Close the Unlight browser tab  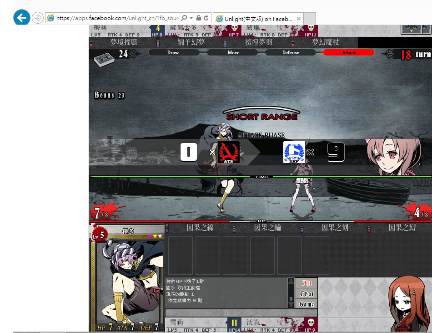click(x=299, y=19)
